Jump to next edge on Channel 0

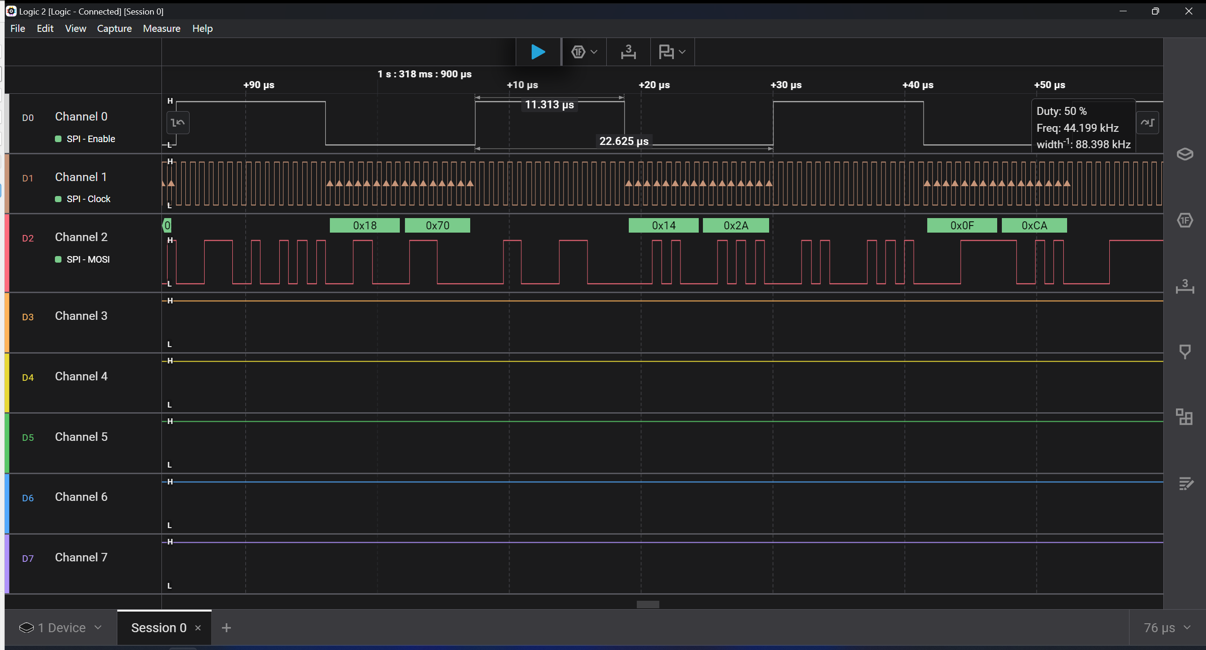tap(1147, 123)
